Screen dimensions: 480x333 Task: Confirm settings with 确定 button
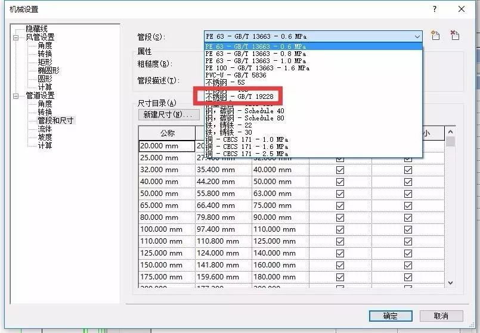pyautogui.click(x=391, y=316)
